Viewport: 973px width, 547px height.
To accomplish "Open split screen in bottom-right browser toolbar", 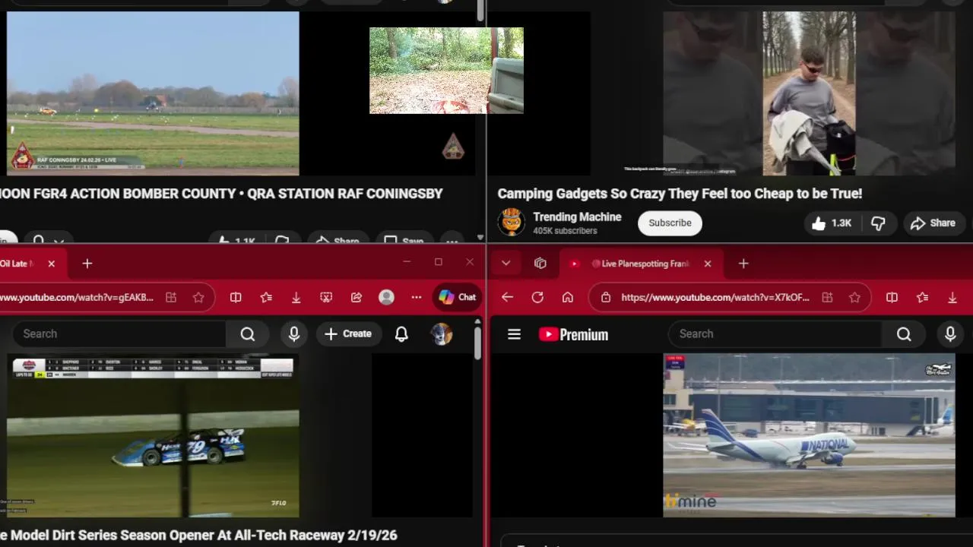I will point(892,298).
